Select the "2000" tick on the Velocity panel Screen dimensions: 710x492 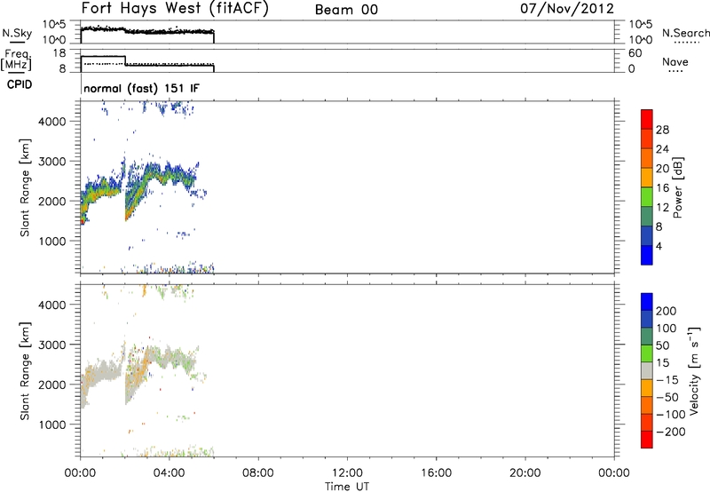pos(51,385)
